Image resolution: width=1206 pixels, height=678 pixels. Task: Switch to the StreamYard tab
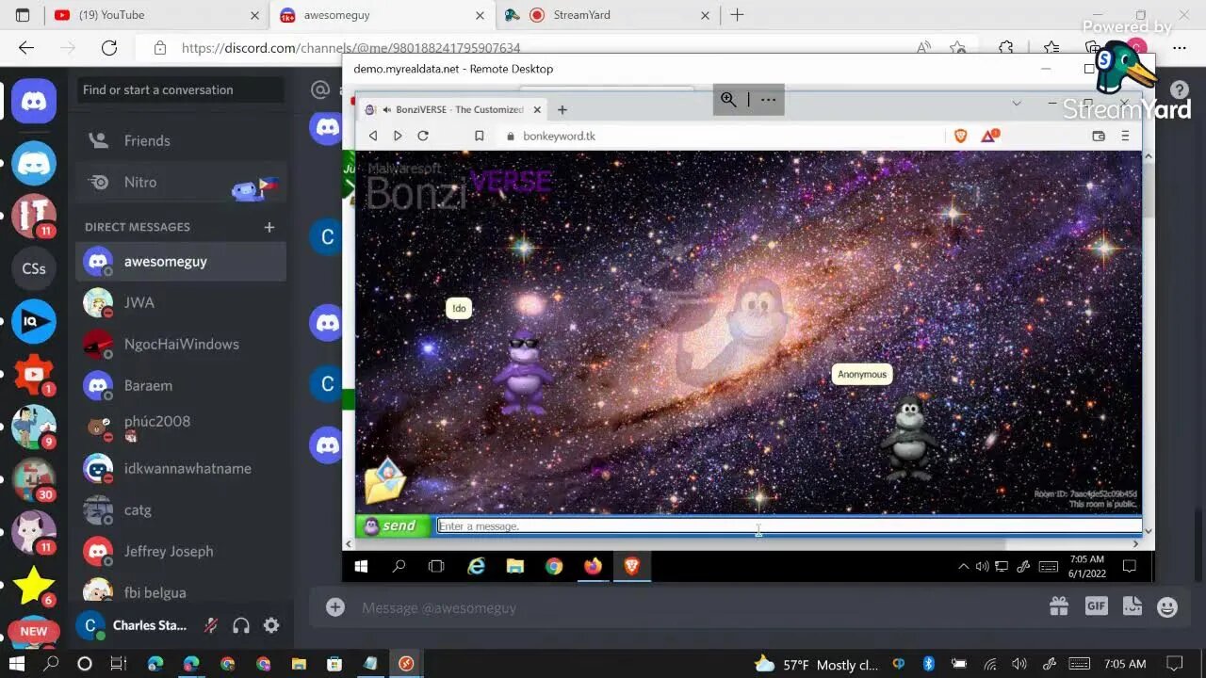(608, 15)
